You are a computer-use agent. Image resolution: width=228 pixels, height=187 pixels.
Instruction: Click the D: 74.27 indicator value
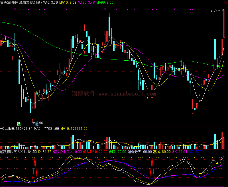(44, 152)
